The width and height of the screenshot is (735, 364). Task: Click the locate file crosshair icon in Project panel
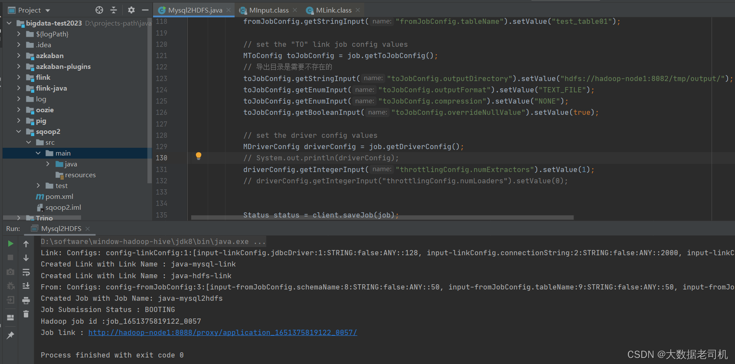pyautogui.click(x=99, y=10)
